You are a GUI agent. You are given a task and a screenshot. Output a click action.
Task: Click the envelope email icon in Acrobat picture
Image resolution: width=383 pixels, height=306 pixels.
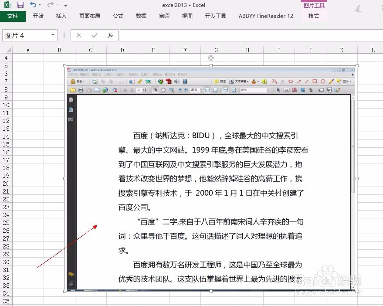(97, 90)
